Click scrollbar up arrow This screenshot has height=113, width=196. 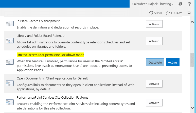(192, 22)
